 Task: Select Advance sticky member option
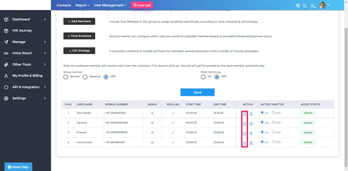(85, 77)
